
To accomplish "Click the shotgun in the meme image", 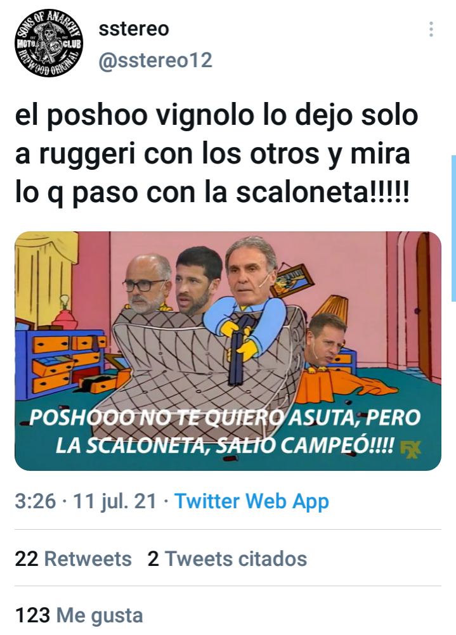I will [x=238, y=349].
